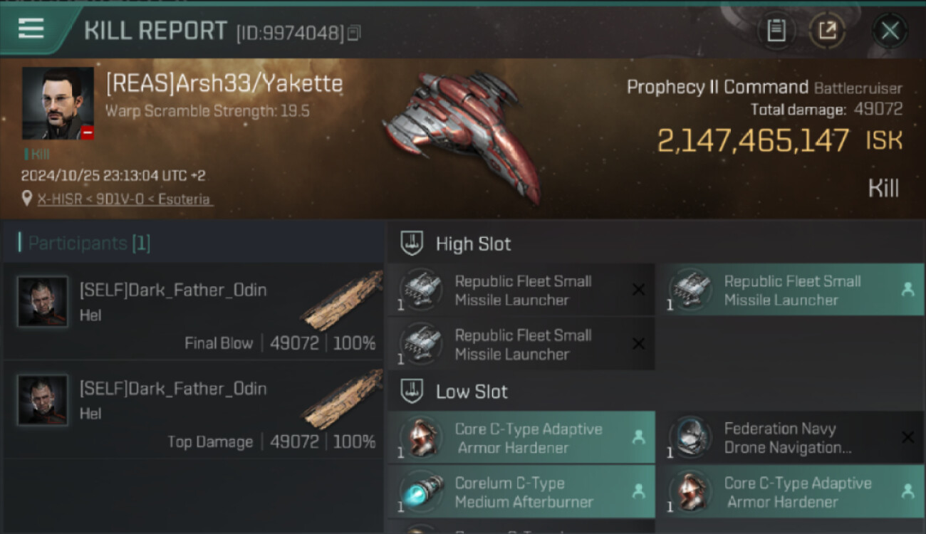Close the kill report window

click(x=890, y=31)
